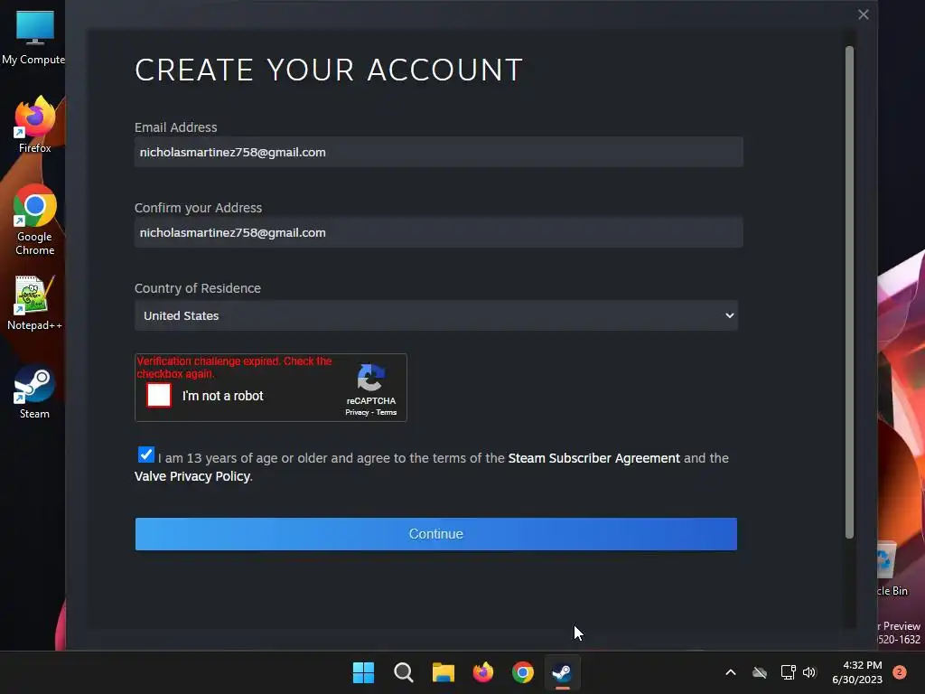Open File Explorer from the taskbar
The width and height of the screenshot is (925, 694).
[x=443, y=672]
